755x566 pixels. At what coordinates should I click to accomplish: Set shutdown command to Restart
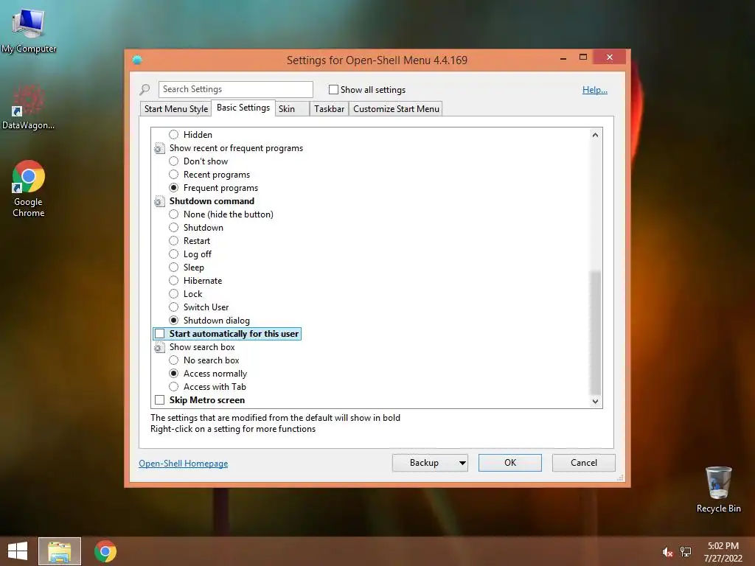click(x=174, y=241)
